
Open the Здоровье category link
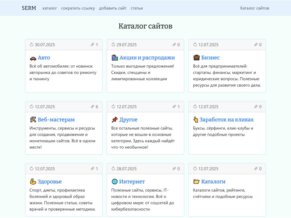[50, 181]
